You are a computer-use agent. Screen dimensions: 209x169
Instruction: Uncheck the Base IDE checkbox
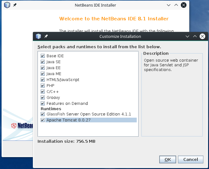tap(43, 56)
